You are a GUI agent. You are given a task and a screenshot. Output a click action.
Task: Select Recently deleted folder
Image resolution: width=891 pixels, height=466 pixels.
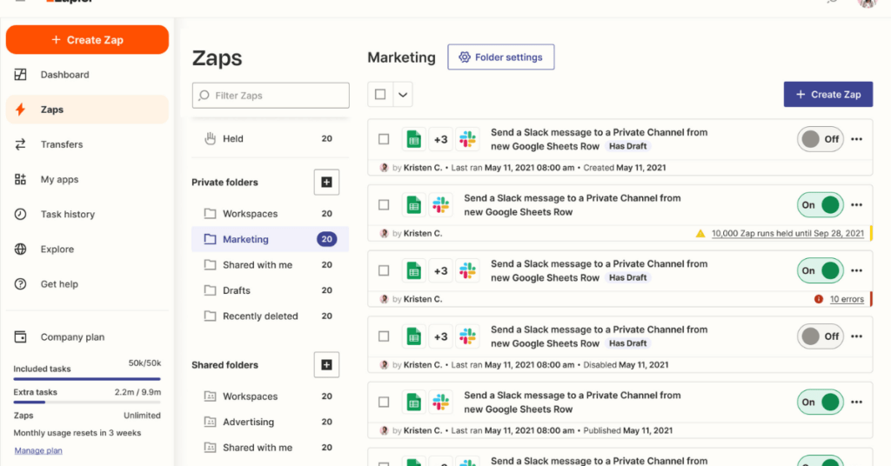coord(259,316)
